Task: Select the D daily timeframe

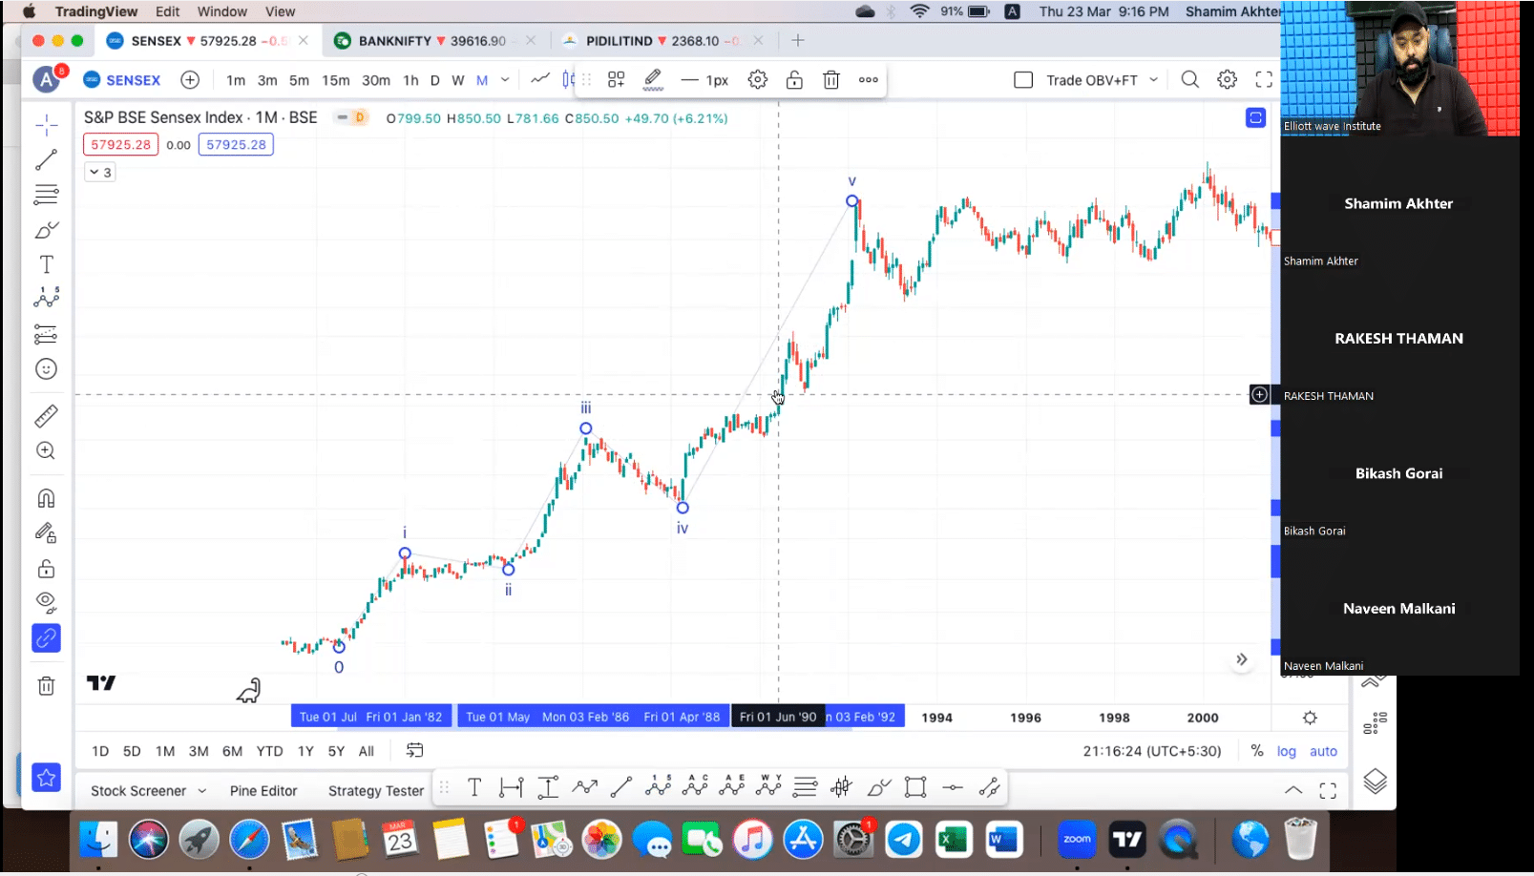Action: (434, 80)
